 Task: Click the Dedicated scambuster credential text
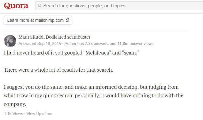[68, 37]
